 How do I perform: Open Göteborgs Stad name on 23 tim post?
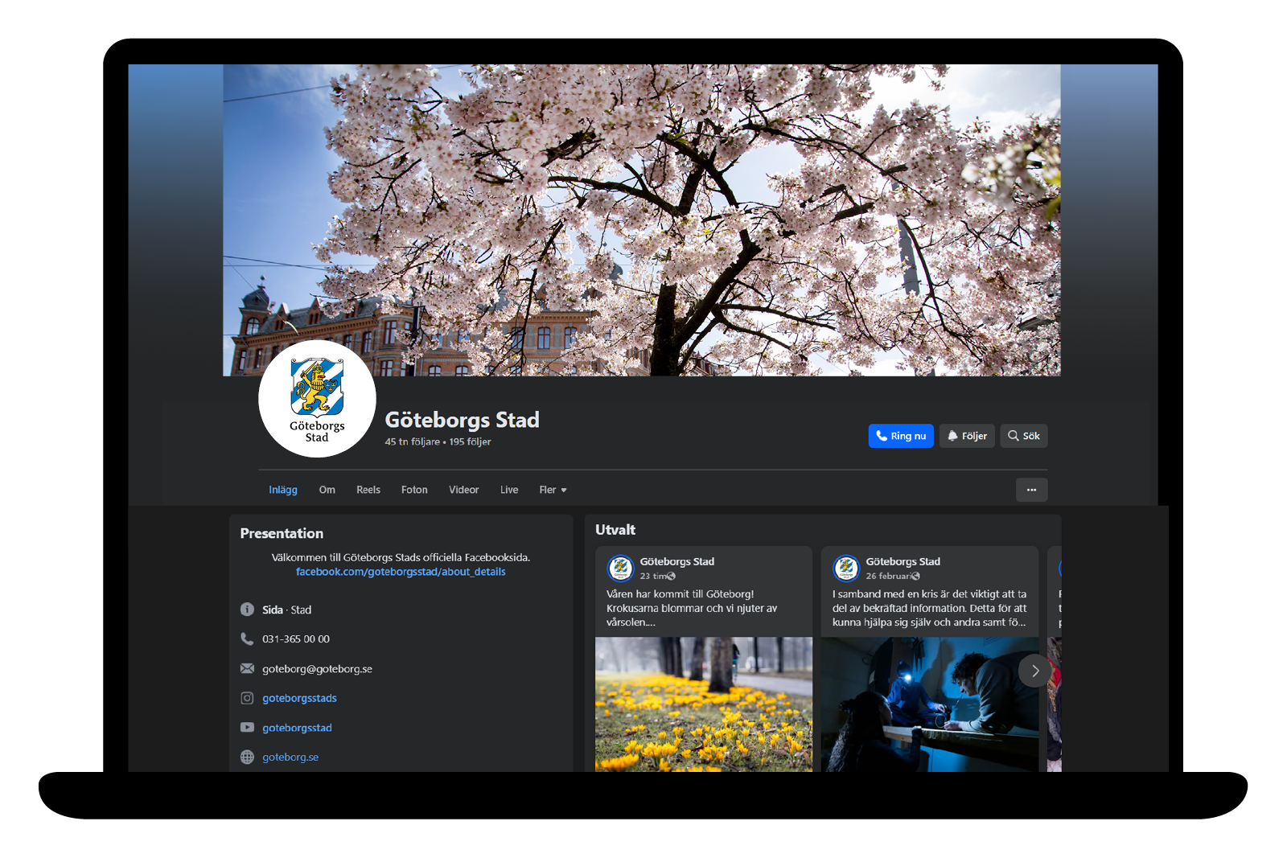(x=677, y=561)
